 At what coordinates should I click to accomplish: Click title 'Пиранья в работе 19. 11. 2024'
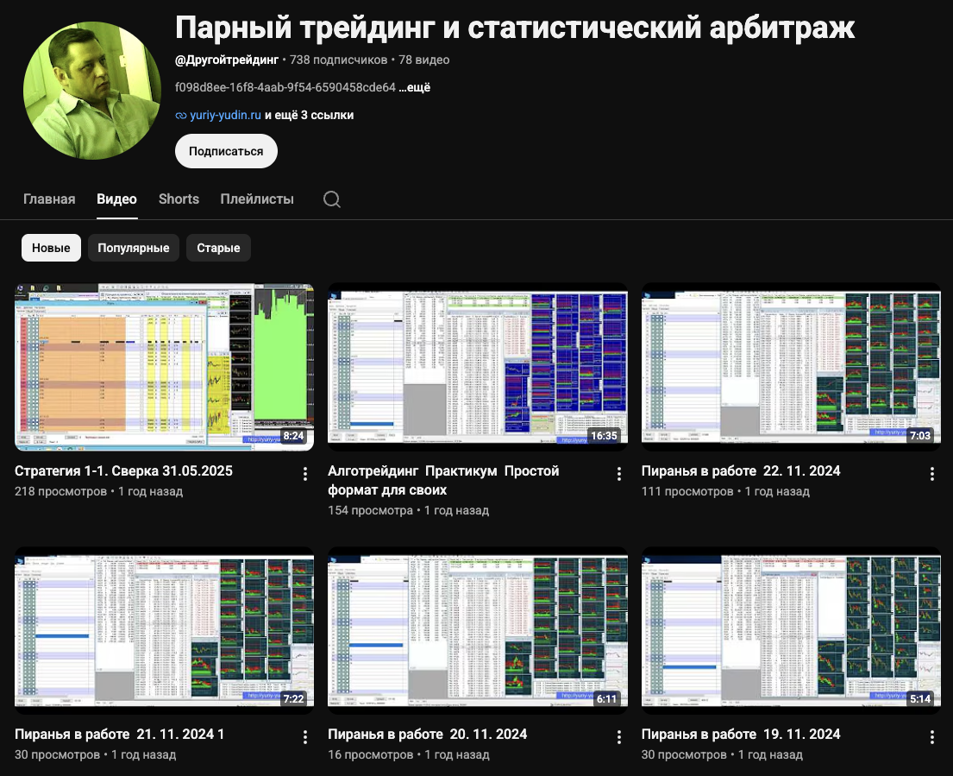coord(741,734)
